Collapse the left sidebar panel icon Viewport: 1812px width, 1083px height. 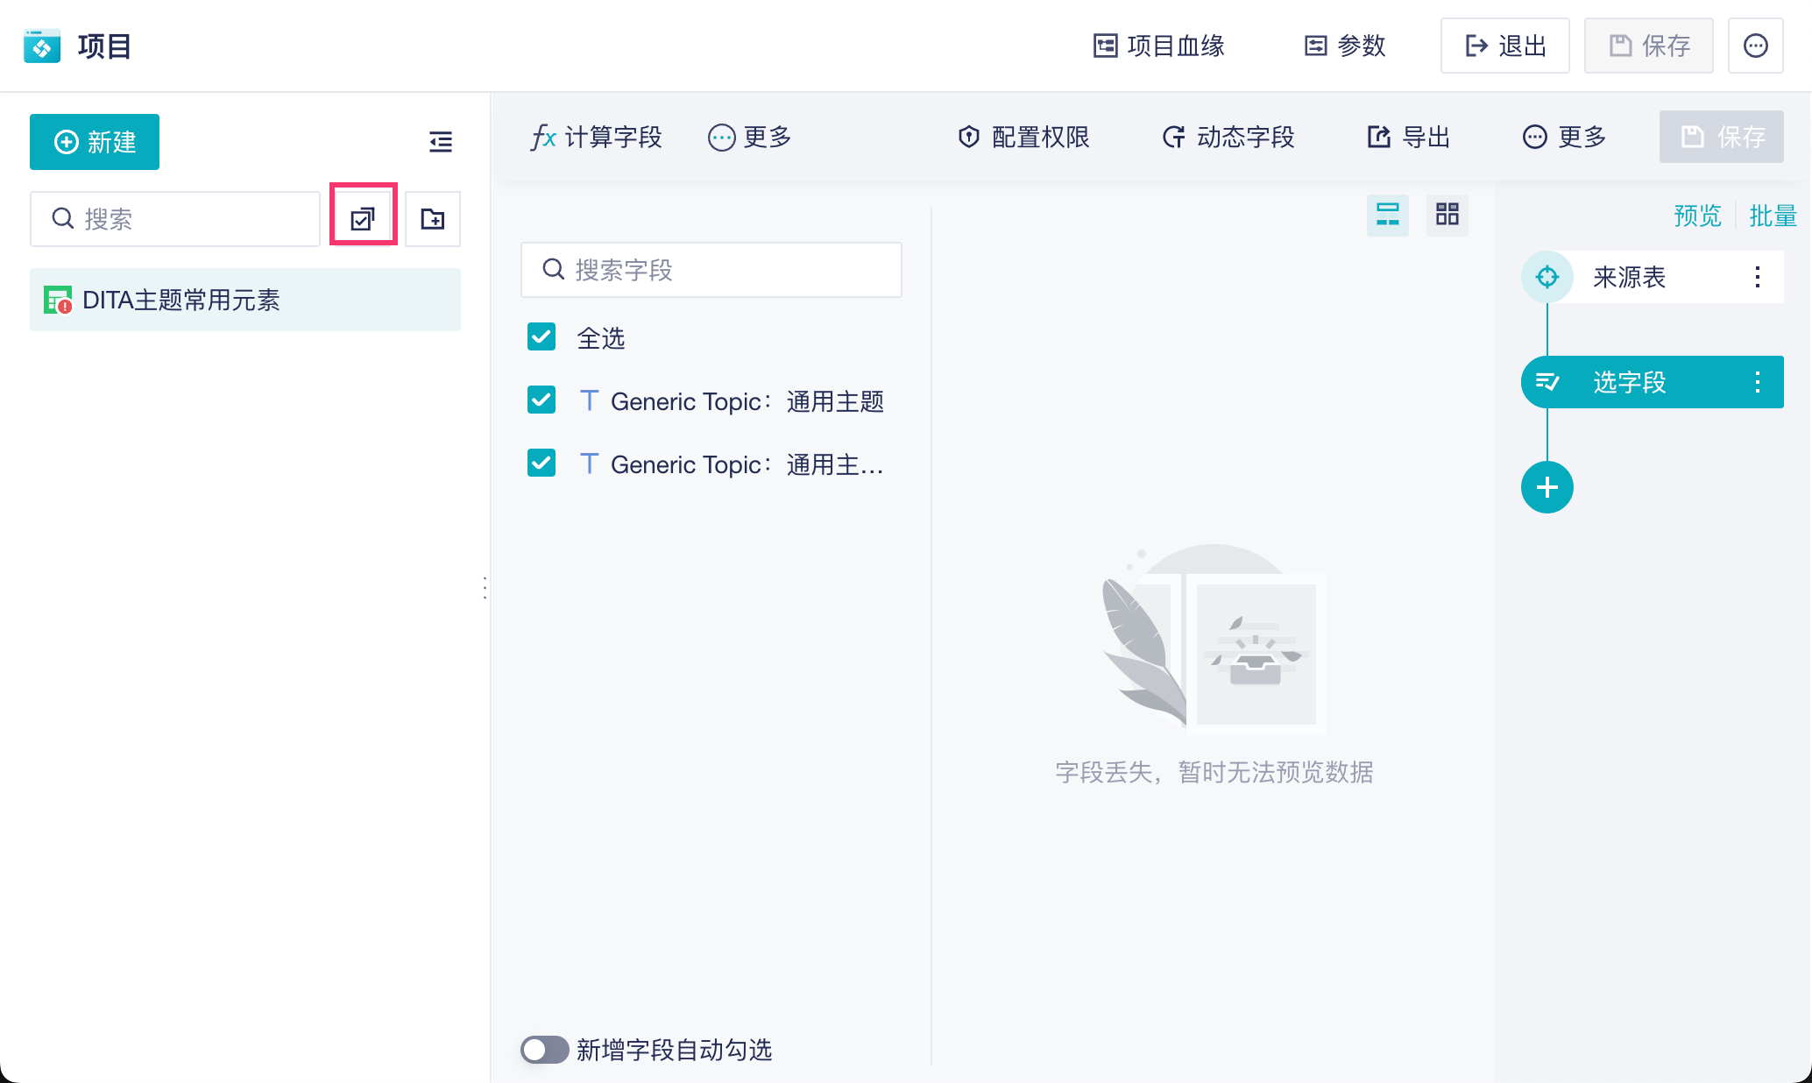point(441,141)
